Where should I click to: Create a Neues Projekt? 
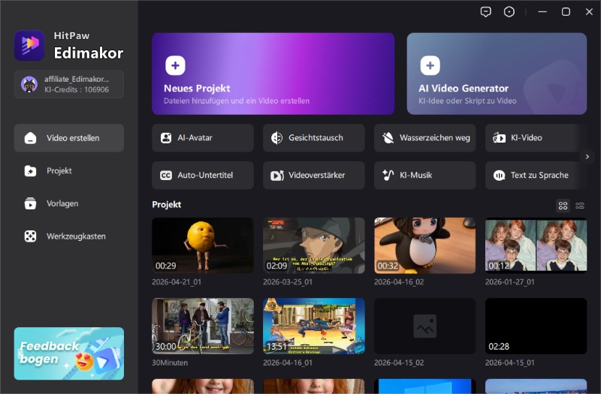coord(273,74)
